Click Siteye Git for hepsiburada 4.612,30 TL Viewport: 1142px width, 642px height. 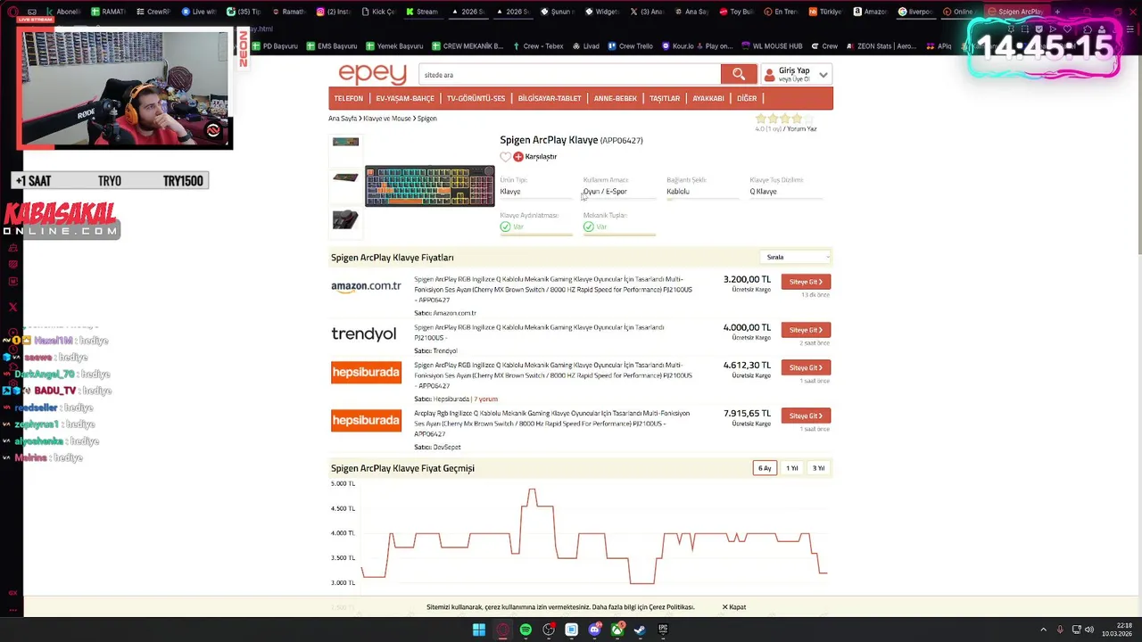(806, 367)
